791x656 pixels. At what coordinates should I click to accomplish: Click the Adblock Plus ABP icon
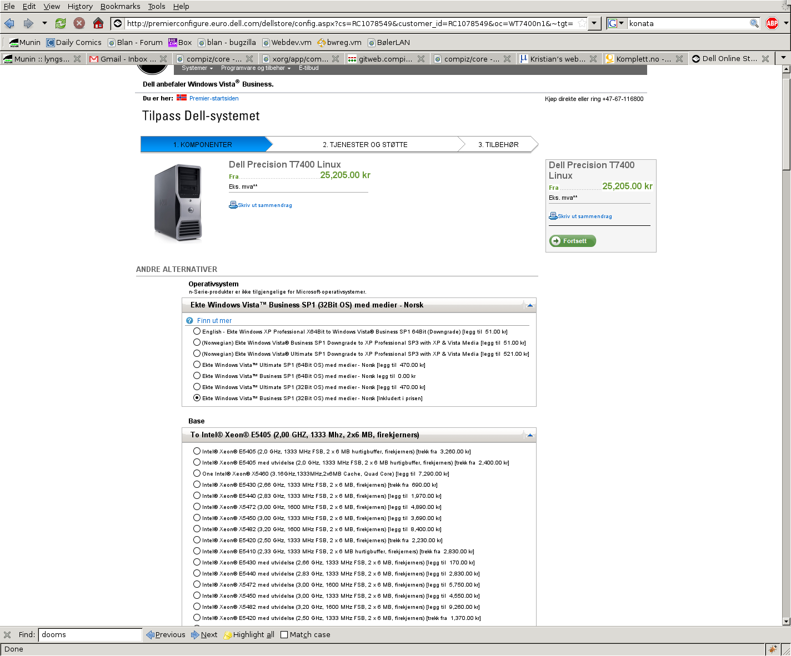(772, 23)
